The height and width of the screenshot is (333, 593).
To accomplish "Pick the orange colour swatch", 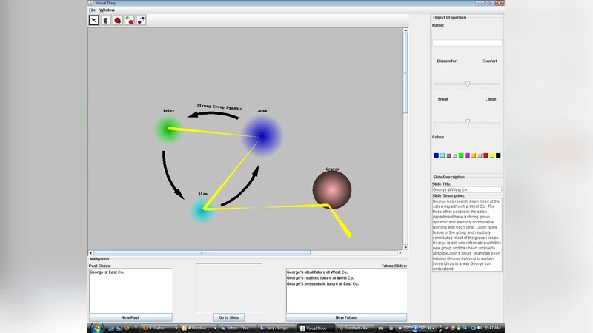I will click(474, 155).
